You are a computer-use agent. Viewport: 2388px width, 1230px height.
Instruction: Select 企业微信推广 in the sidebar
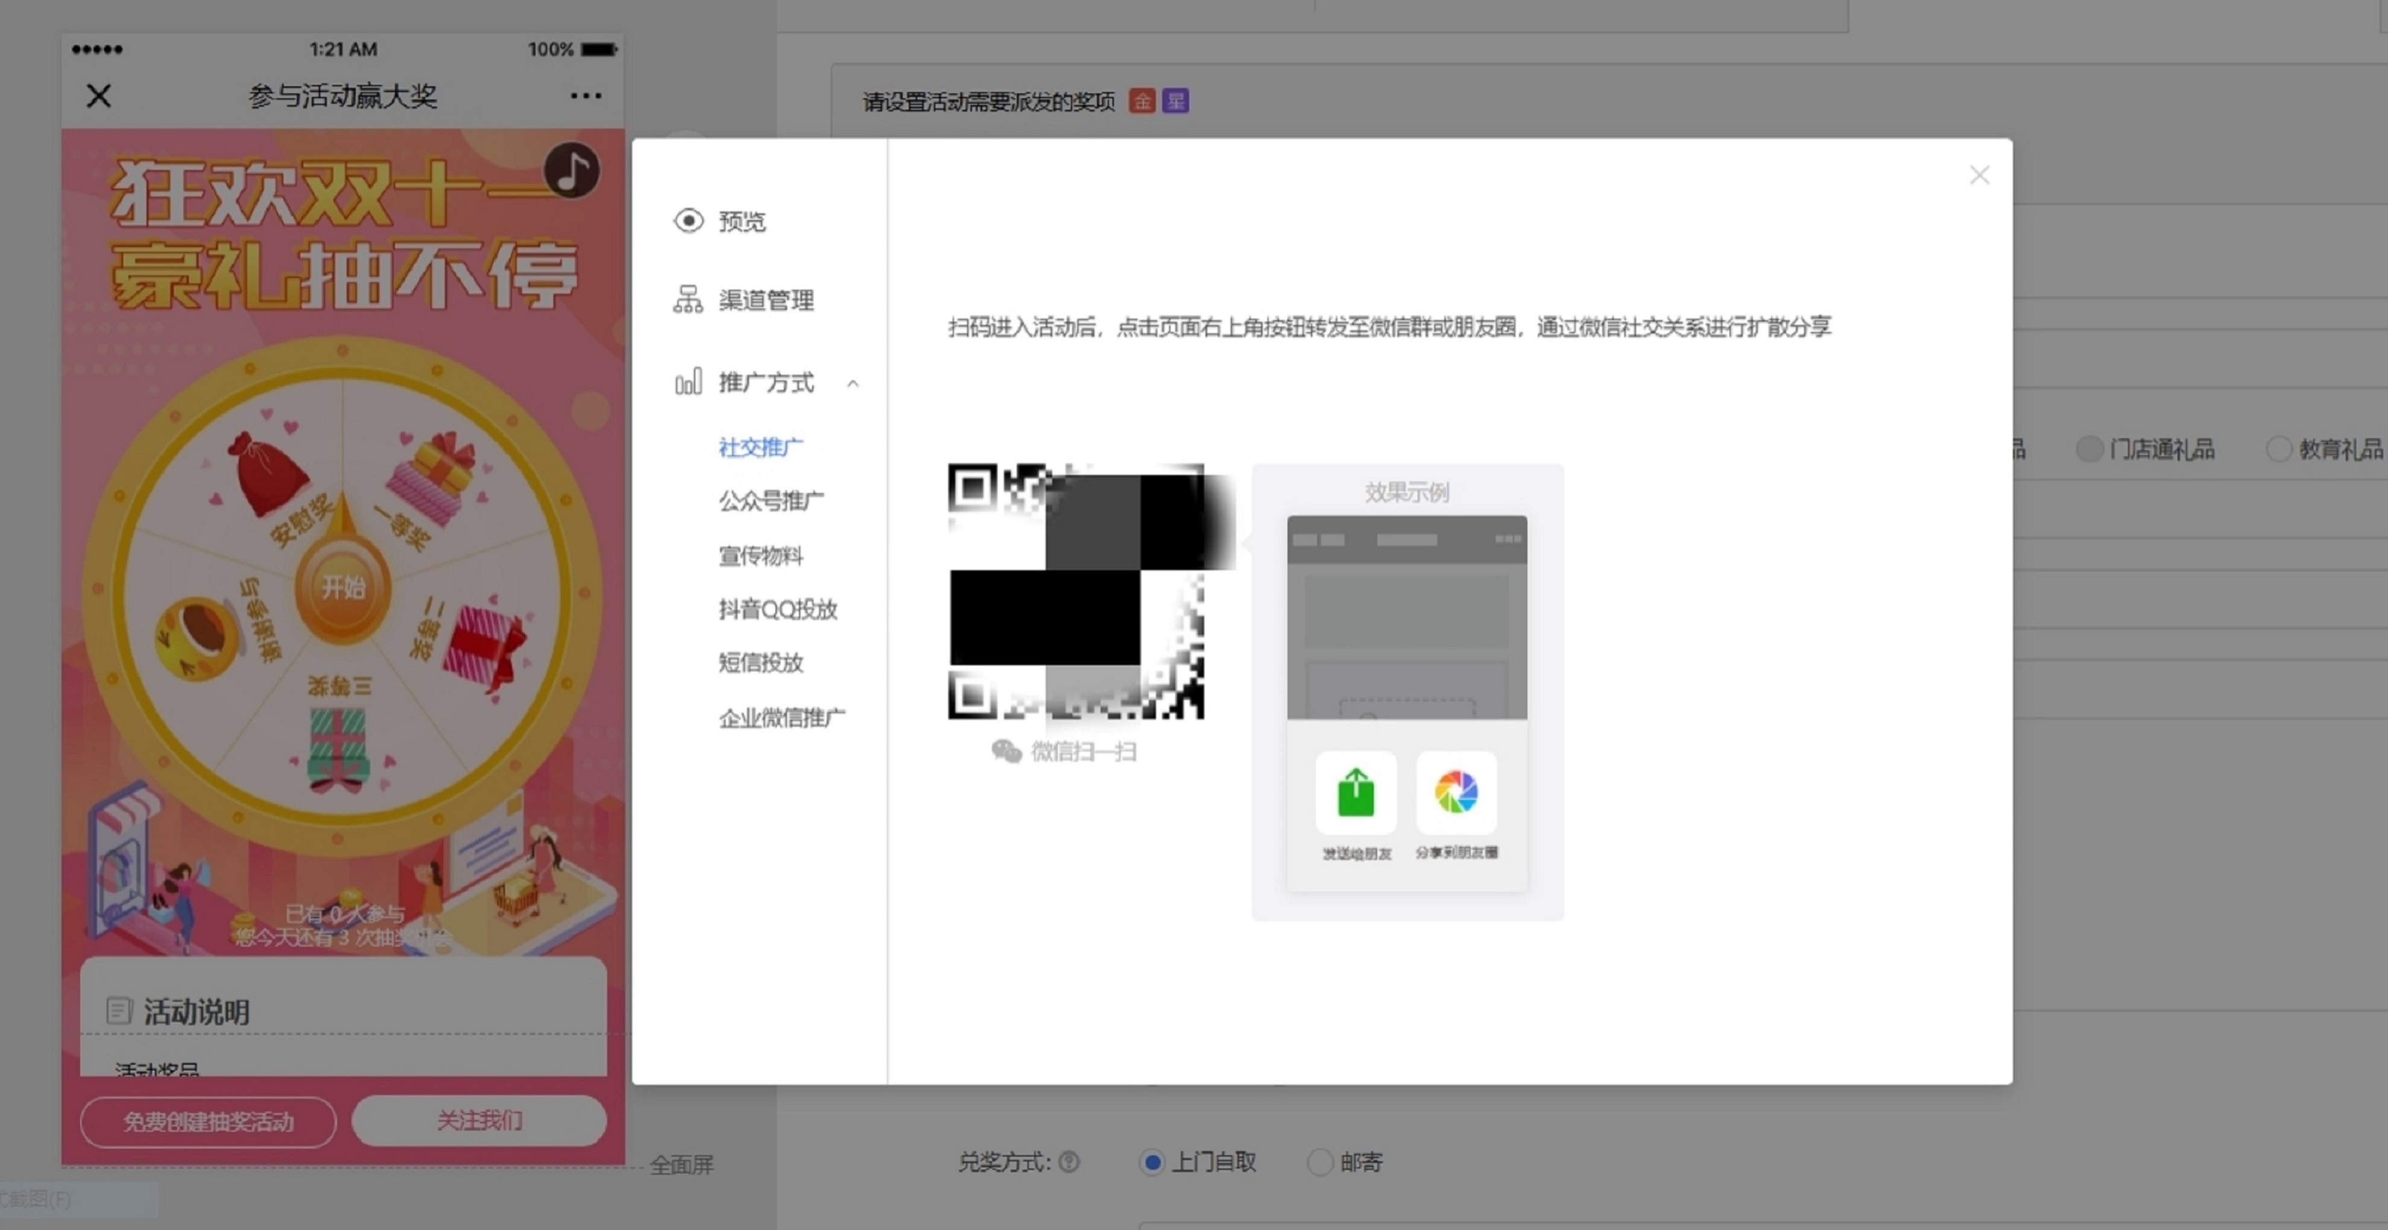(782, 717)
